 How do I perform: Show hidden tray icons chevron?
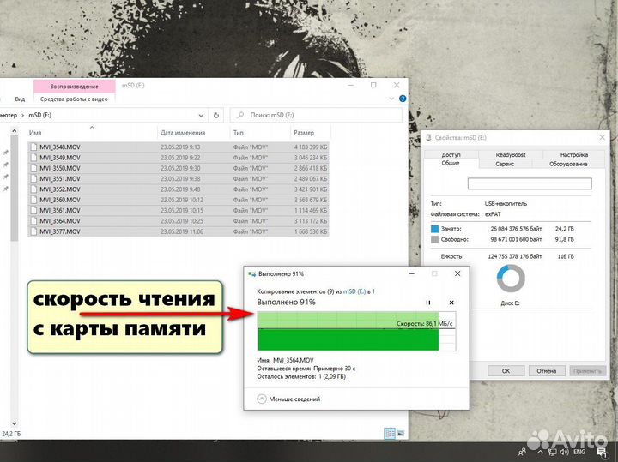click(540, 453)
